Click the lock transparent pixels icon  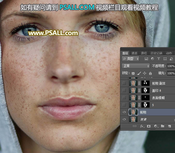tap(133, 73)
